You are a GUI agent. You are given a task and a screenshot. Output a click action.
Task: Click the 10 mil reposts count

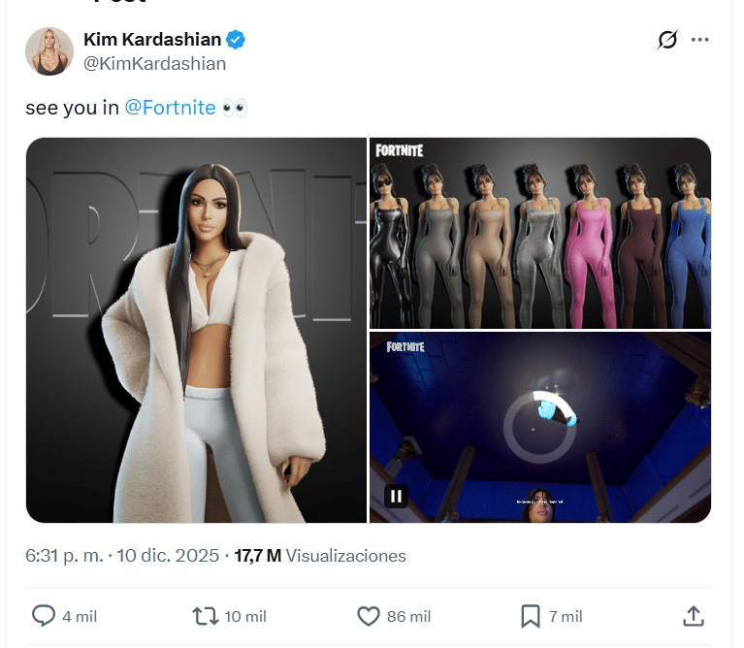pyautogui.click(x=244, y=616)
